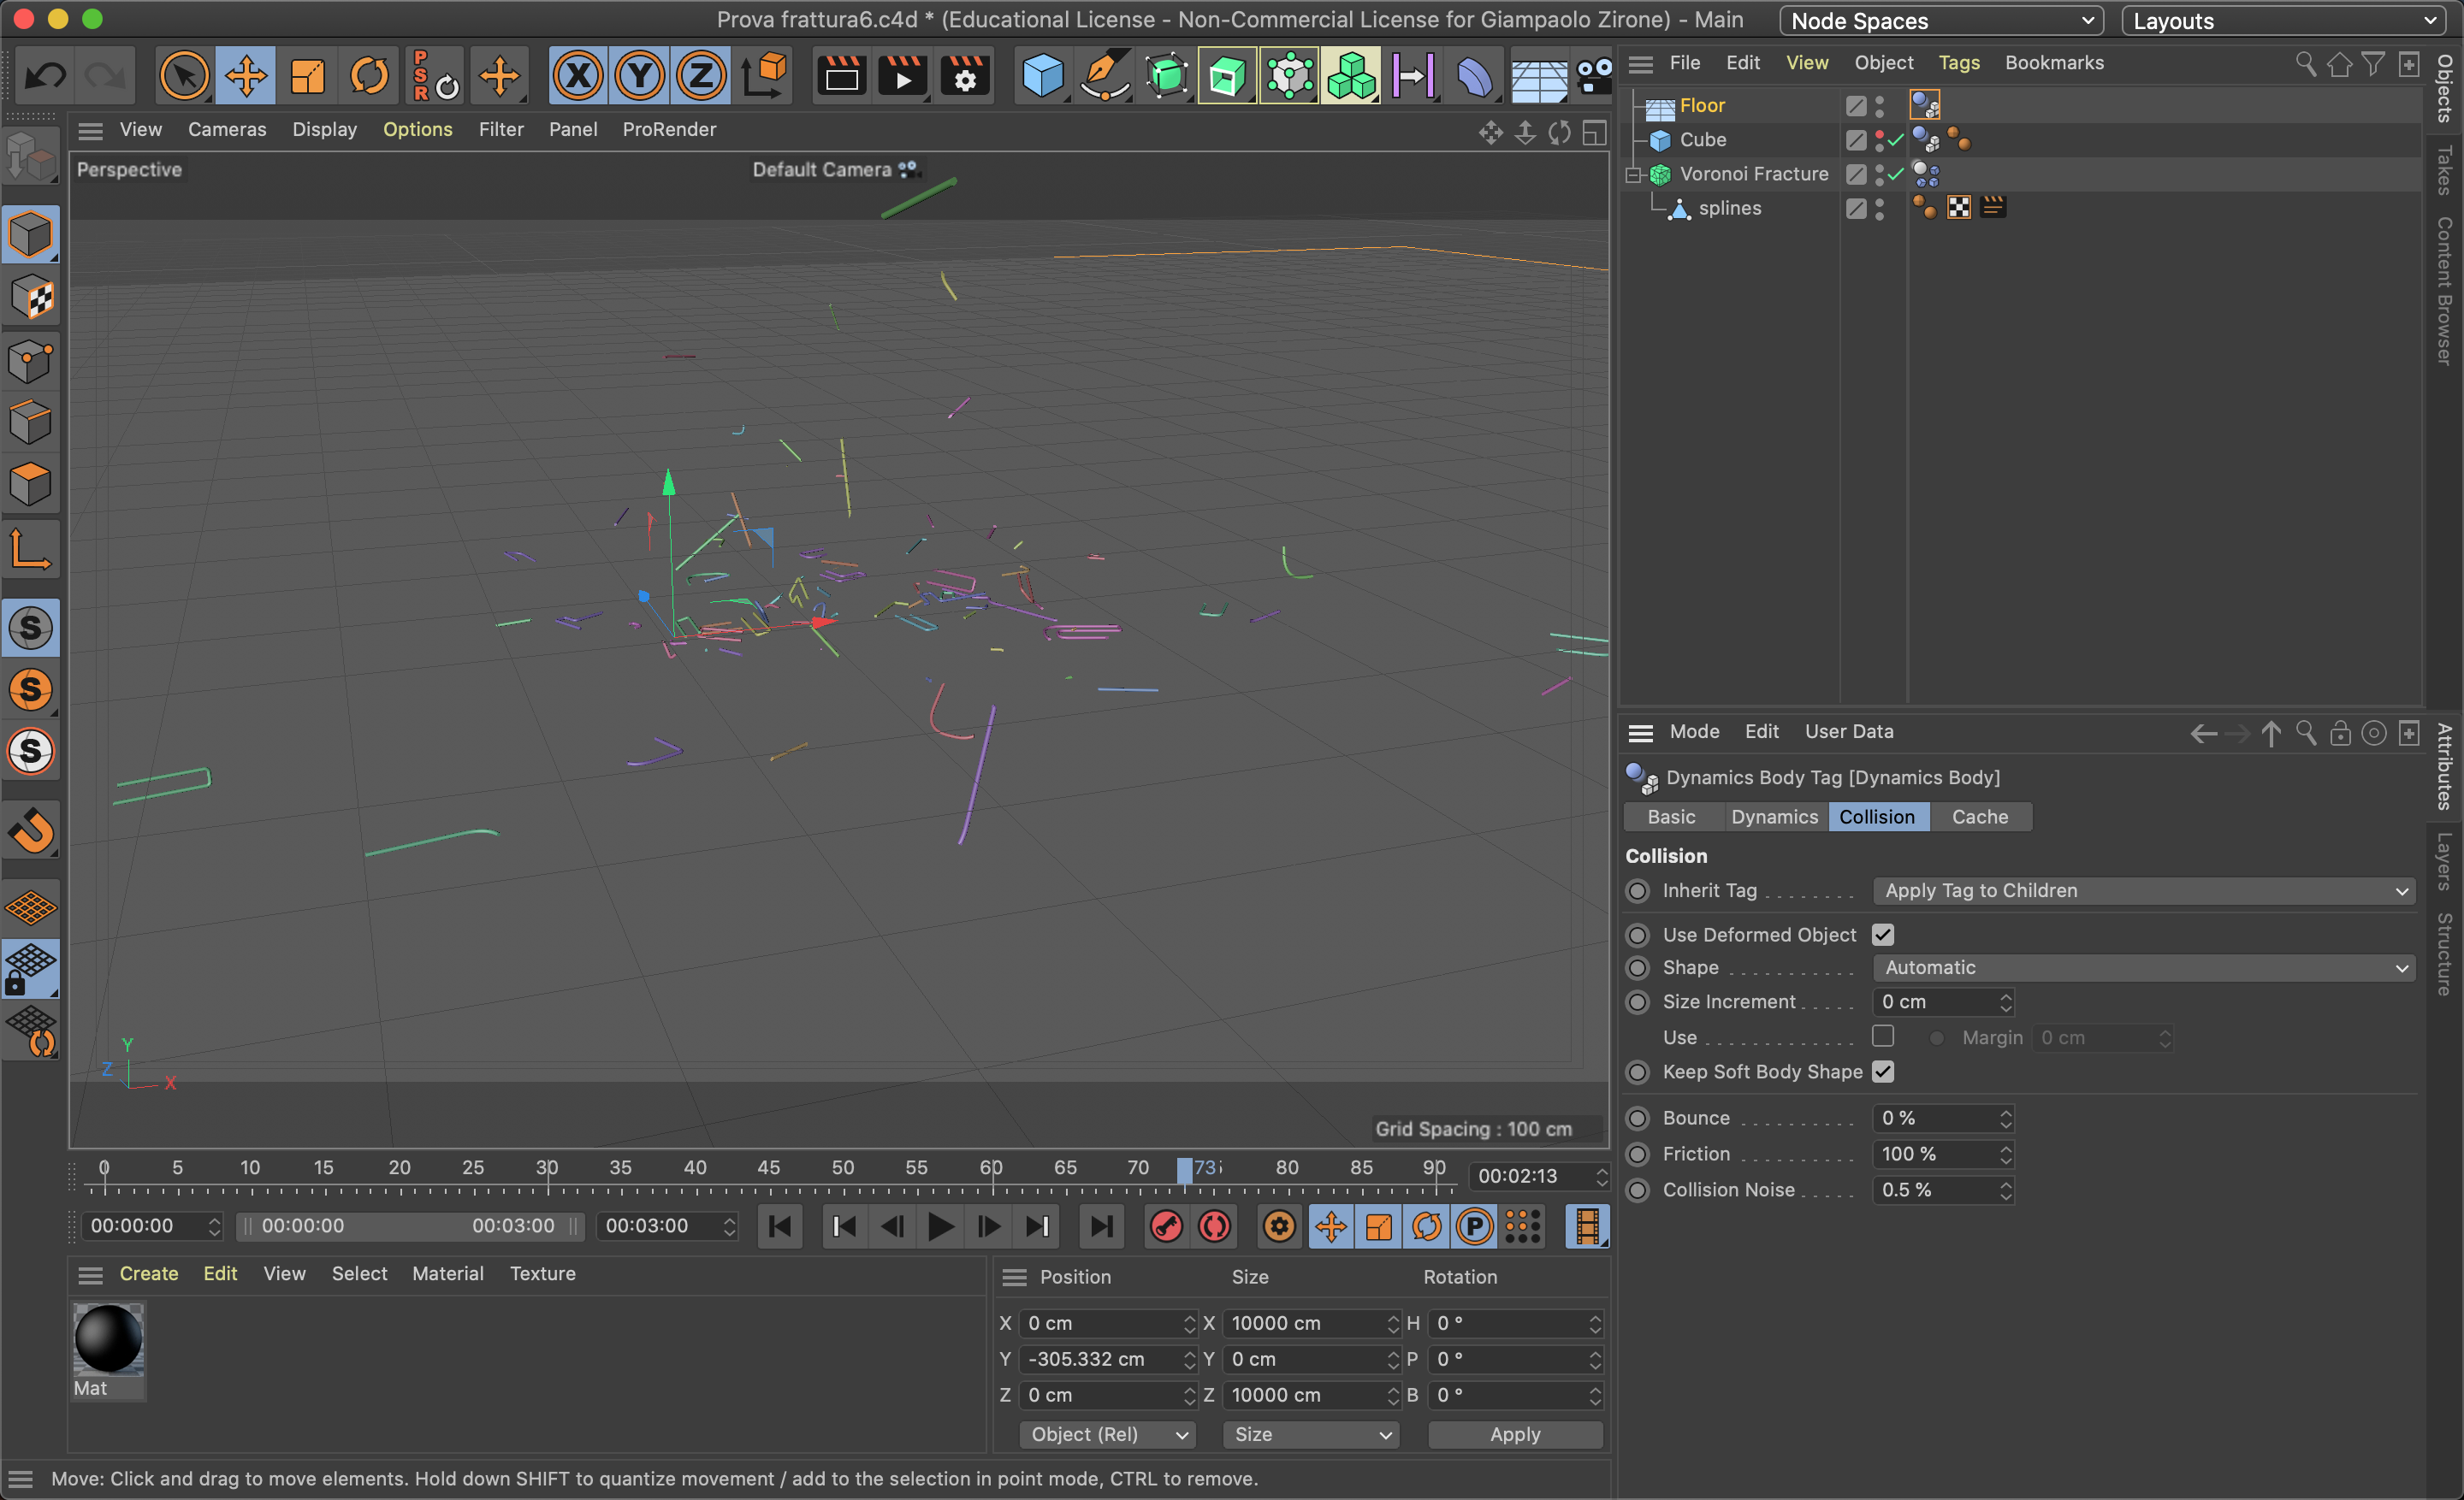Disable Keep Soft Body Shape checkbox
Screen dimensions: 2464x1500
click(1883, 1072)
